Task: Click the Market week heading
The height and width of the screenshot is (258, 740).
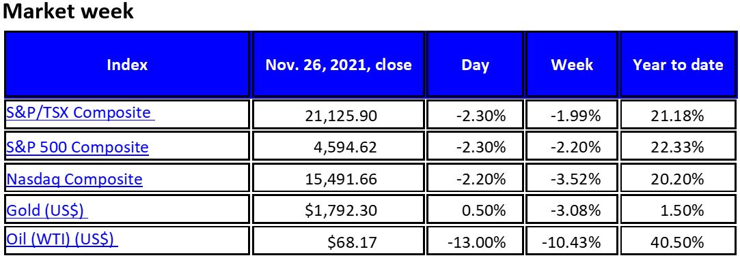Action: click(x=68, y=12)
